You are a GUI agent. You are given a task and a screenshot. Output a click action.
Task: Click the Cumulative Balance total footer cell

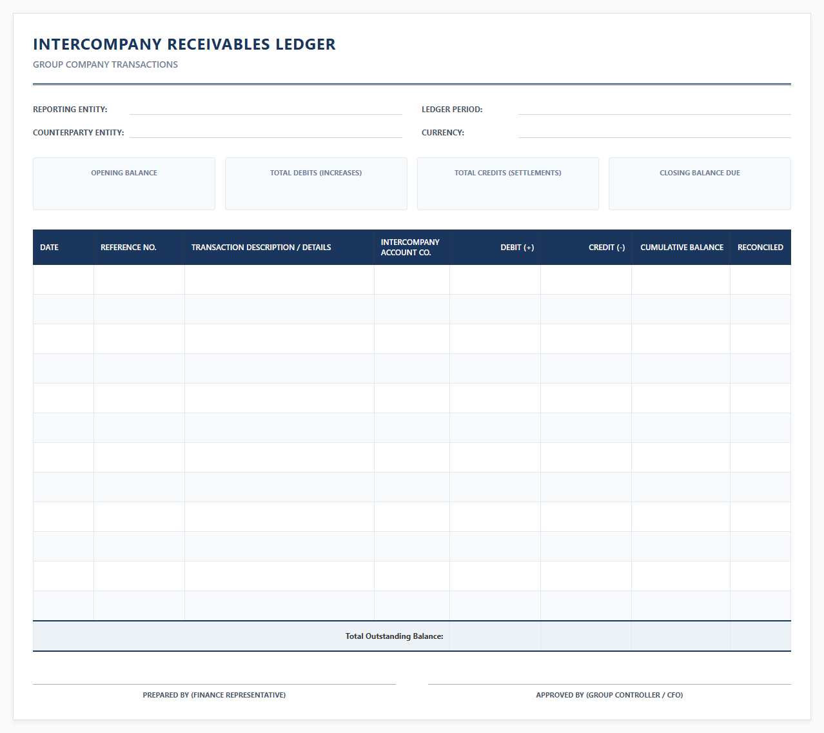681,636
